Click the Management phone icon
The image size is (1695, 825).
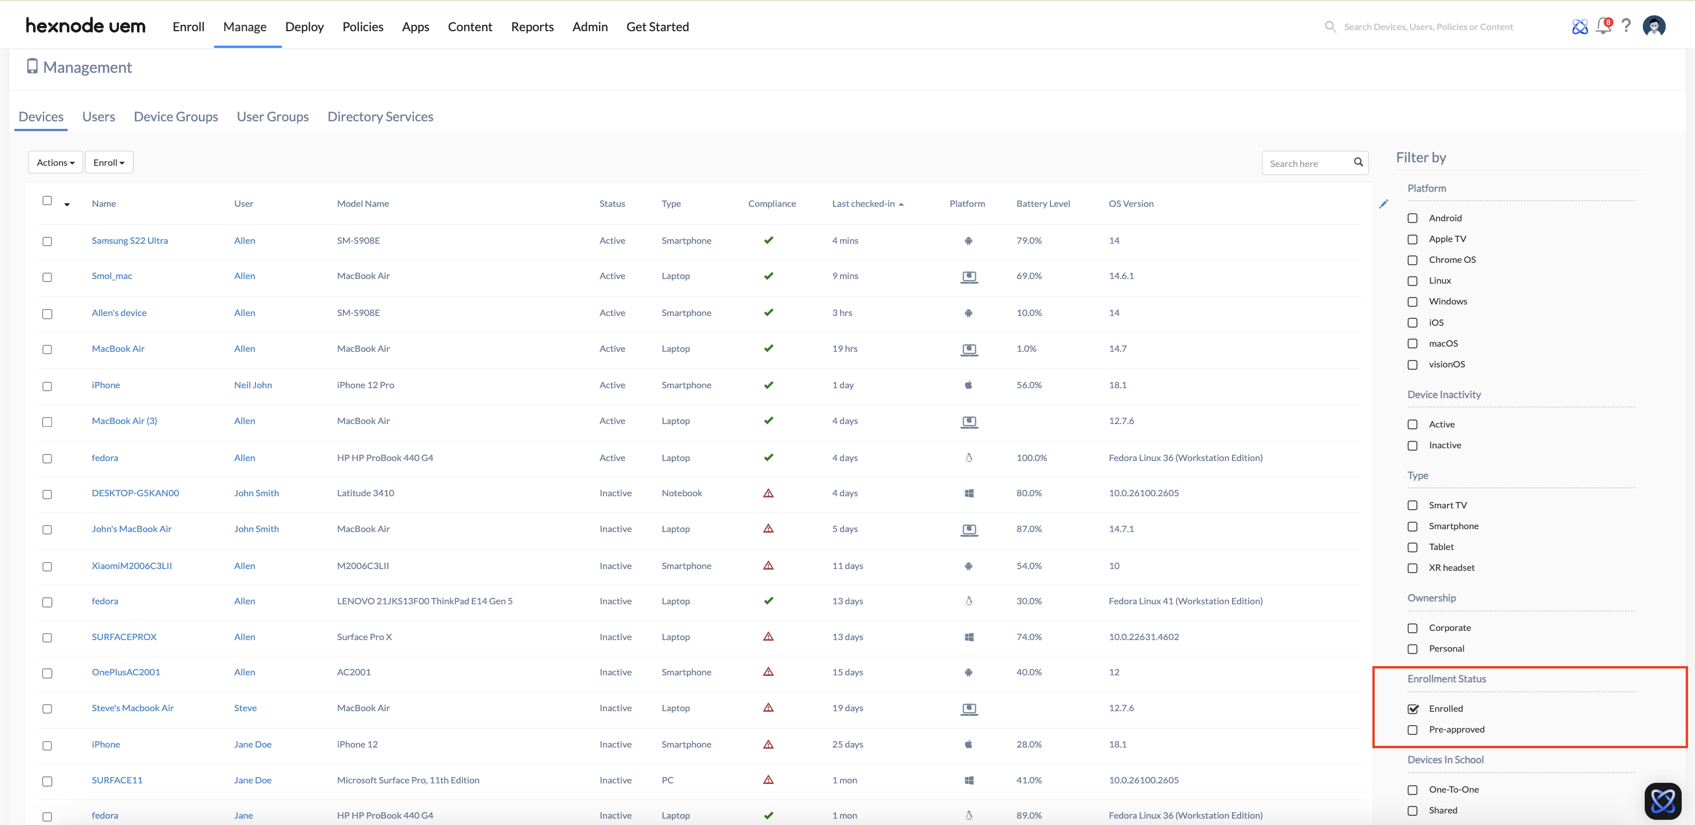click(32, 66)
